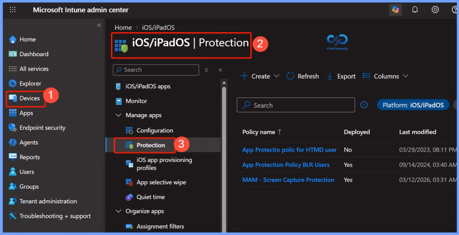Collapse the Organize apps section
This screenshot has height=235, width=459.
tap(118, 211)
